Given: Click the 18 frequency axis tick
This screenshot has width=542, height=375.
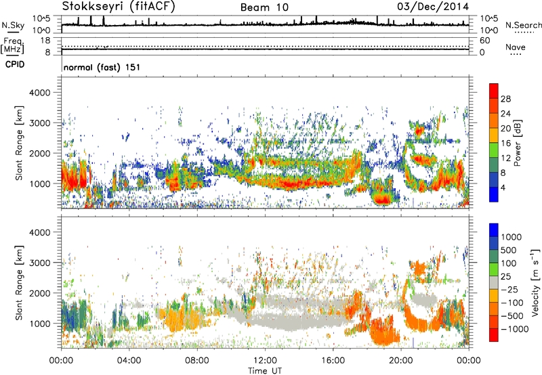Looking at the screenshot, I should pos(45,41).
